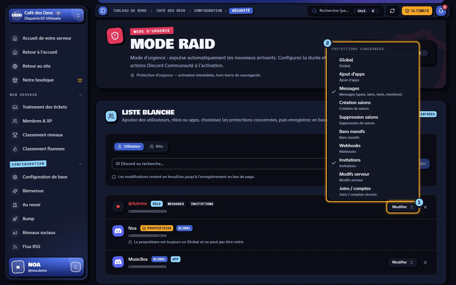Uncheck the Messages protection
456x285 pixels.
tap(372, 91)
